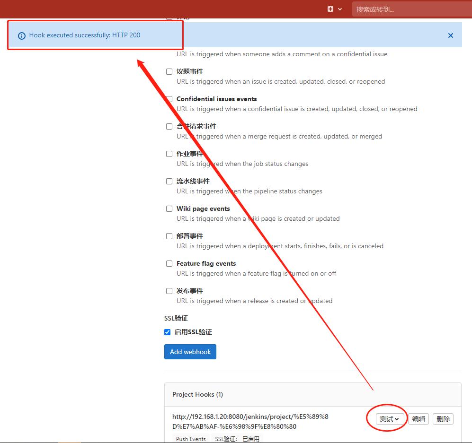Enable 流水线事件 trigger

(x=169, y=181)
